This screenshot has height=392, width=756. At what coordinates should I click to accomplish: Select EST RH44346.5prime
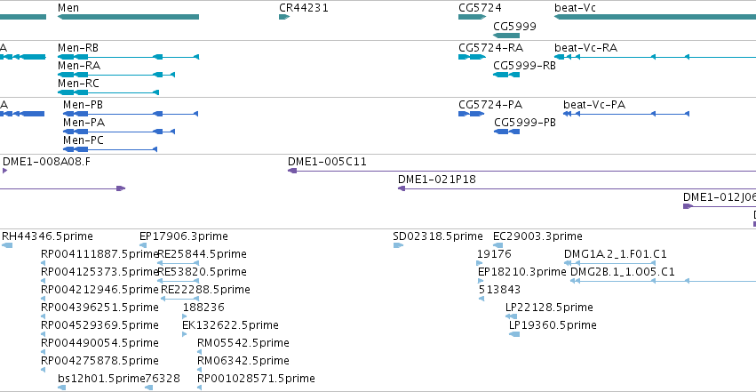pos(7,245)
